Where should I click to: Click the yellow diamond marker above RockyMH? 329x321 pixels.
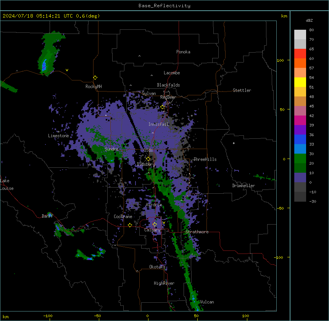click(x=95, y=78)
